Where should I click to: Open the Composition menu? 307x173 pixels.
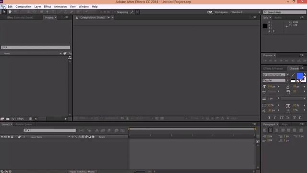pyautogui.click(x=24, y=7)
